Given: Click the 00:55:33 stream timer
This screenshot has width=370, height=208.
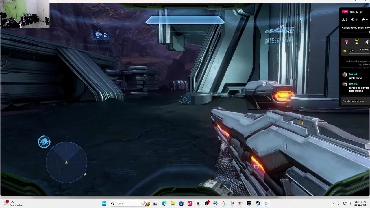Looking at the screenshot, I should click(356, 12).
